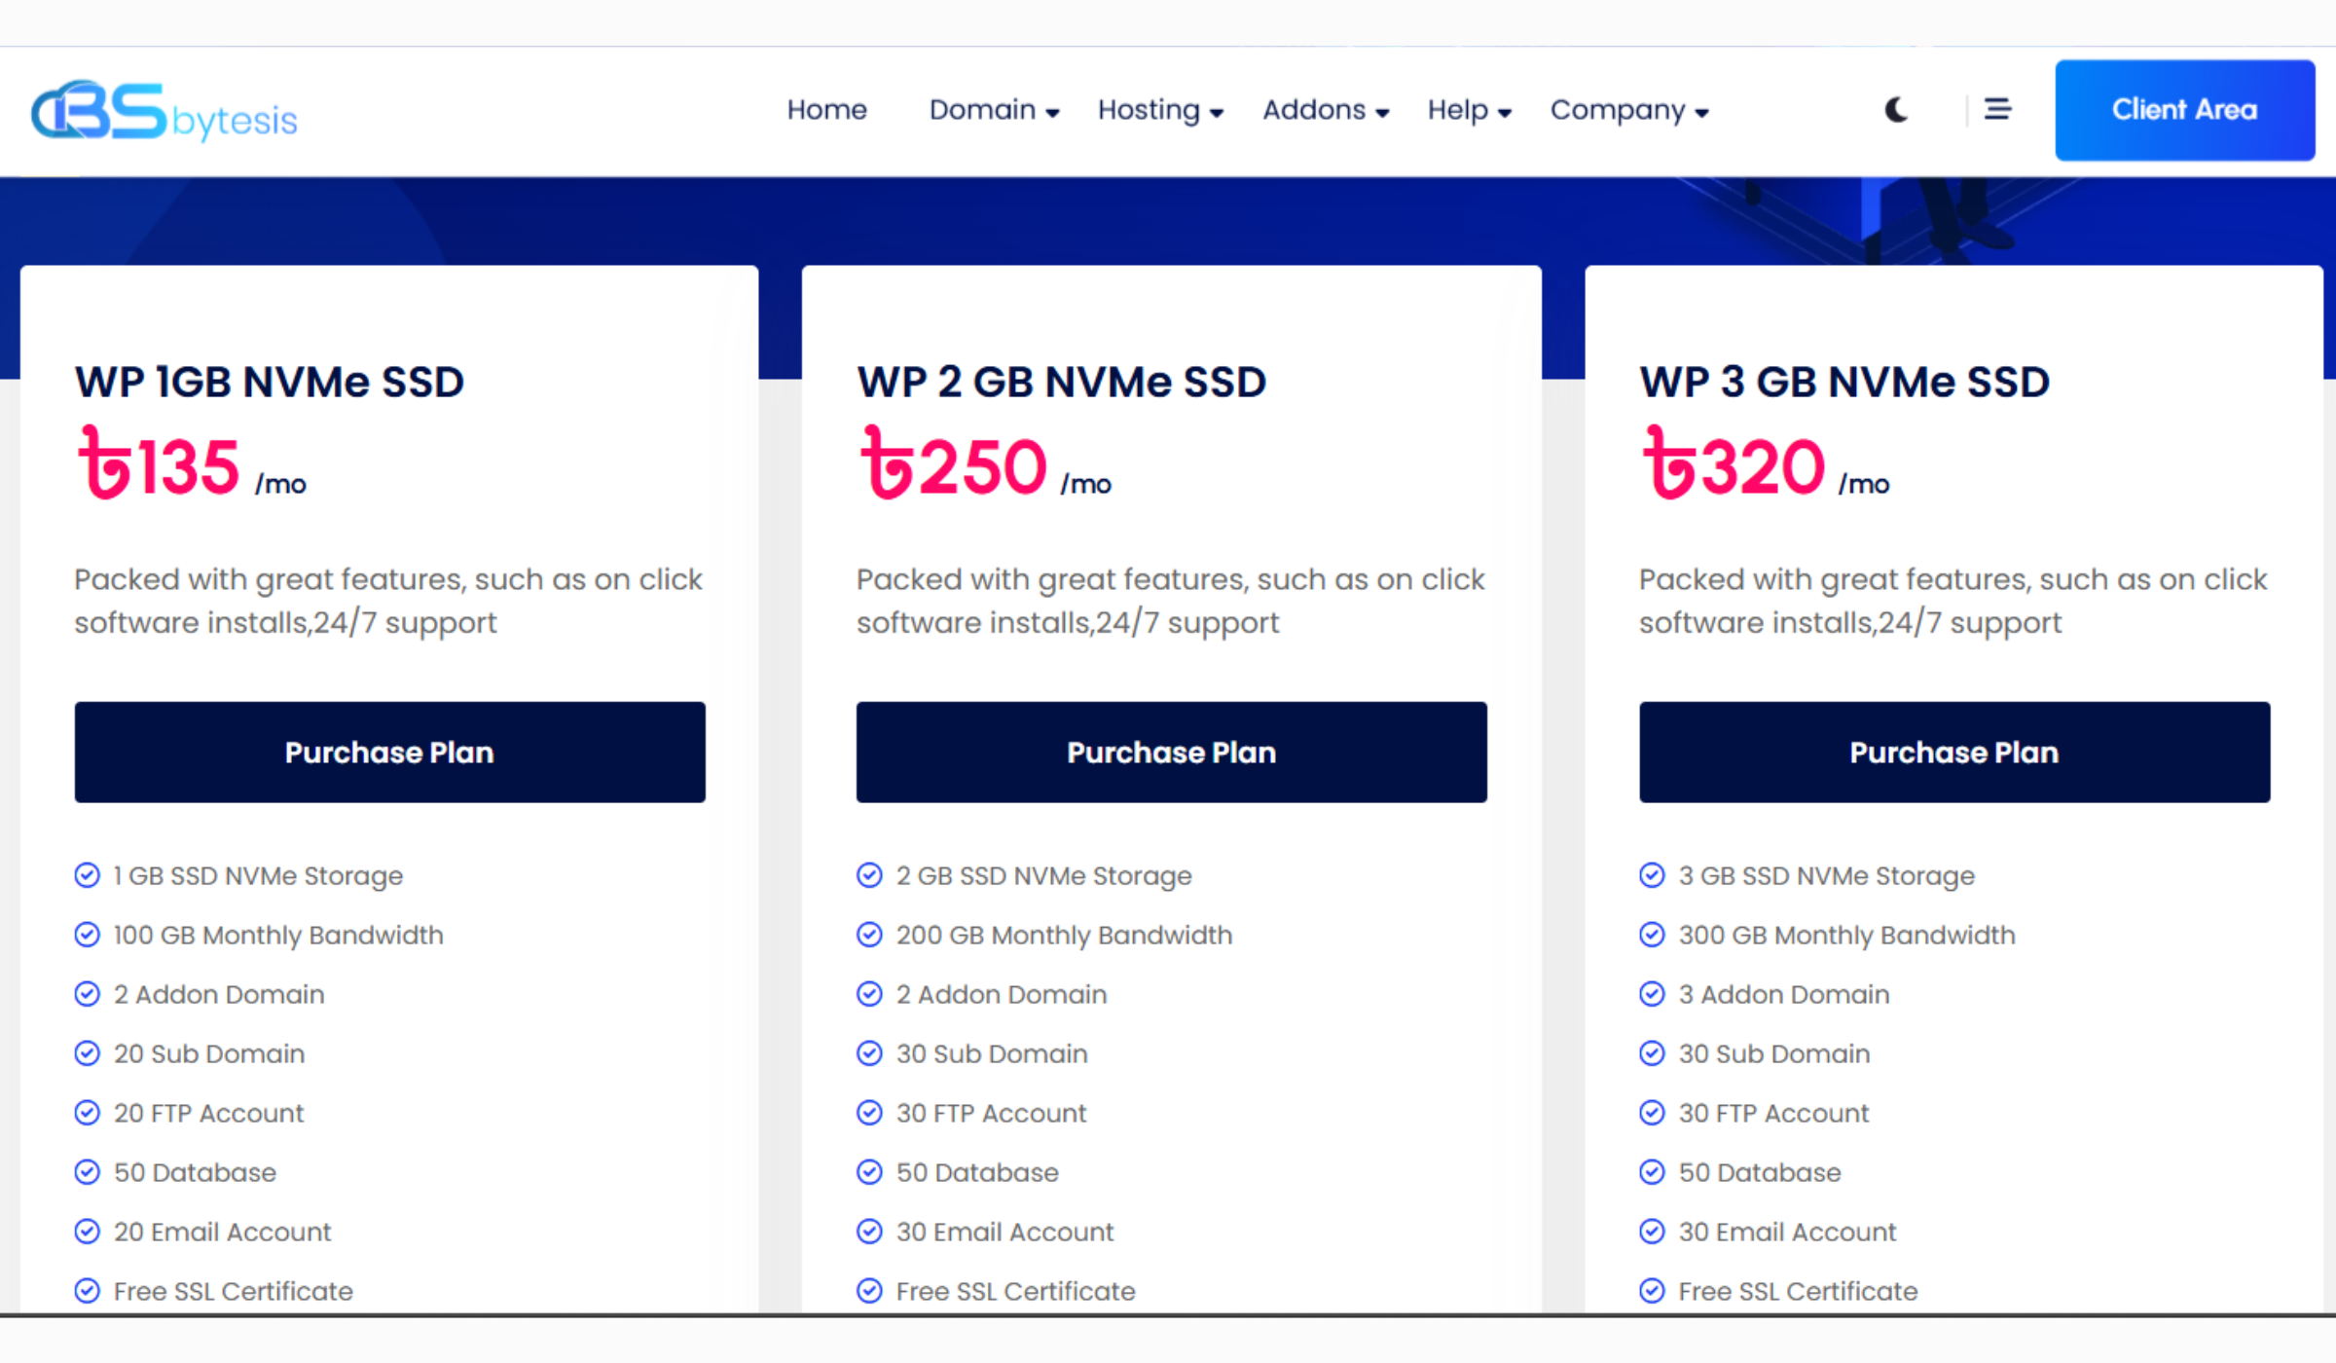Click check icon beside 3 Addon Domain
This screenshot has width=2336, height=1363.
click(x=1652, y=994)
